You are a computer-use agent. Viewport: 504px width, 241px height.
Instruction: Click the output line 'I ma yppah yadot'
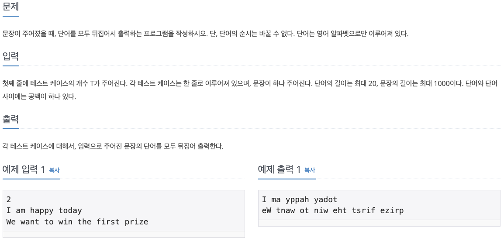click(x=300, y=200)
